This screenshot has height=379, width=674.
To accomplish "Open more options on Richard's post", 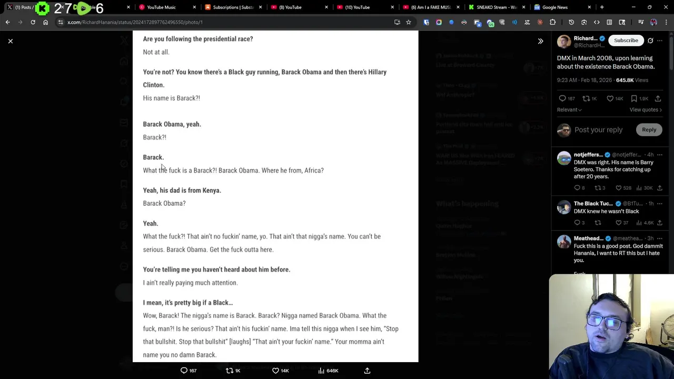I will click(660, 41).
